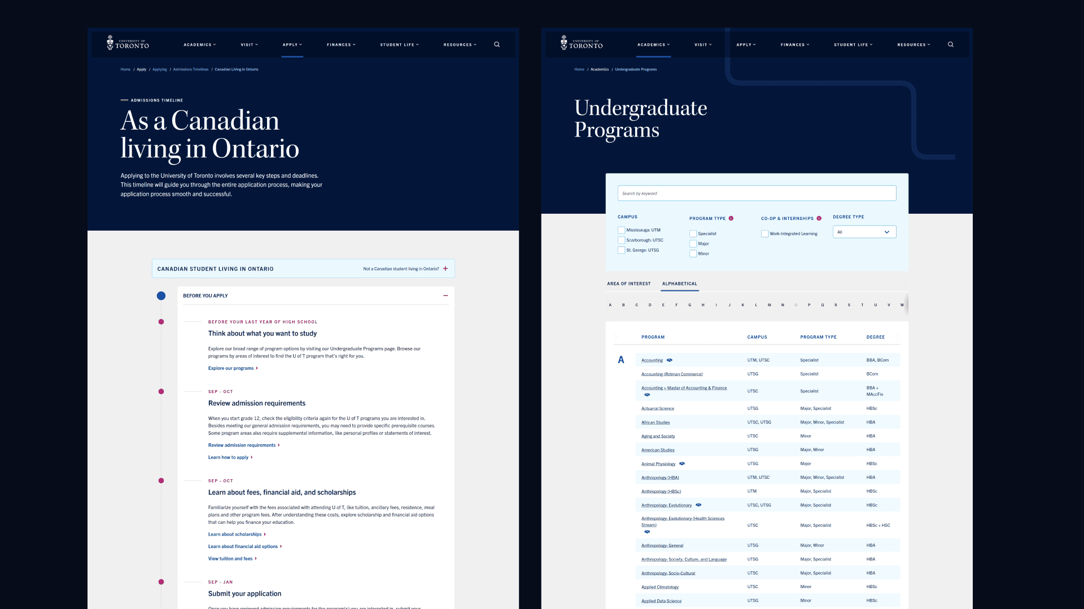The height and width of the screenshot is (609, 1084).
Task: Click the 'Applying' breadcrumb link
Action: pos(160,69)
